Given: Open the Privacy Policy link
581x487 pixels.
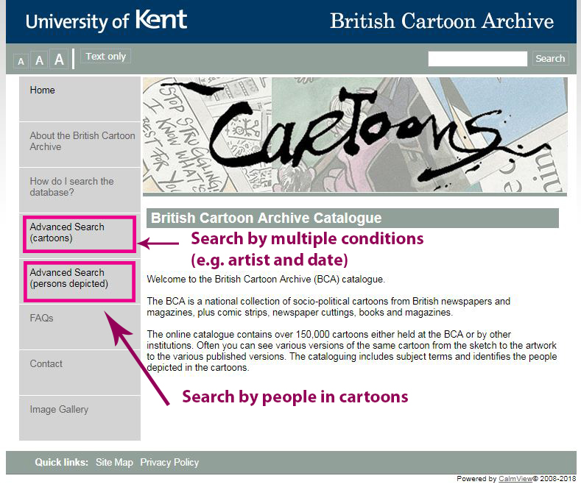Looking at the screenshot, I should tap(169, 462).
